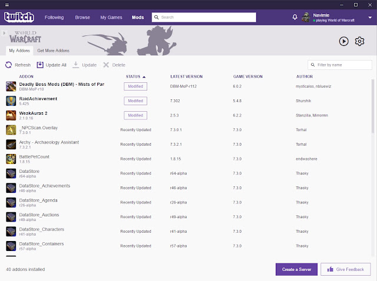
Task: Expand the left sidebar arrow
Action: click(x=4, y=33)
